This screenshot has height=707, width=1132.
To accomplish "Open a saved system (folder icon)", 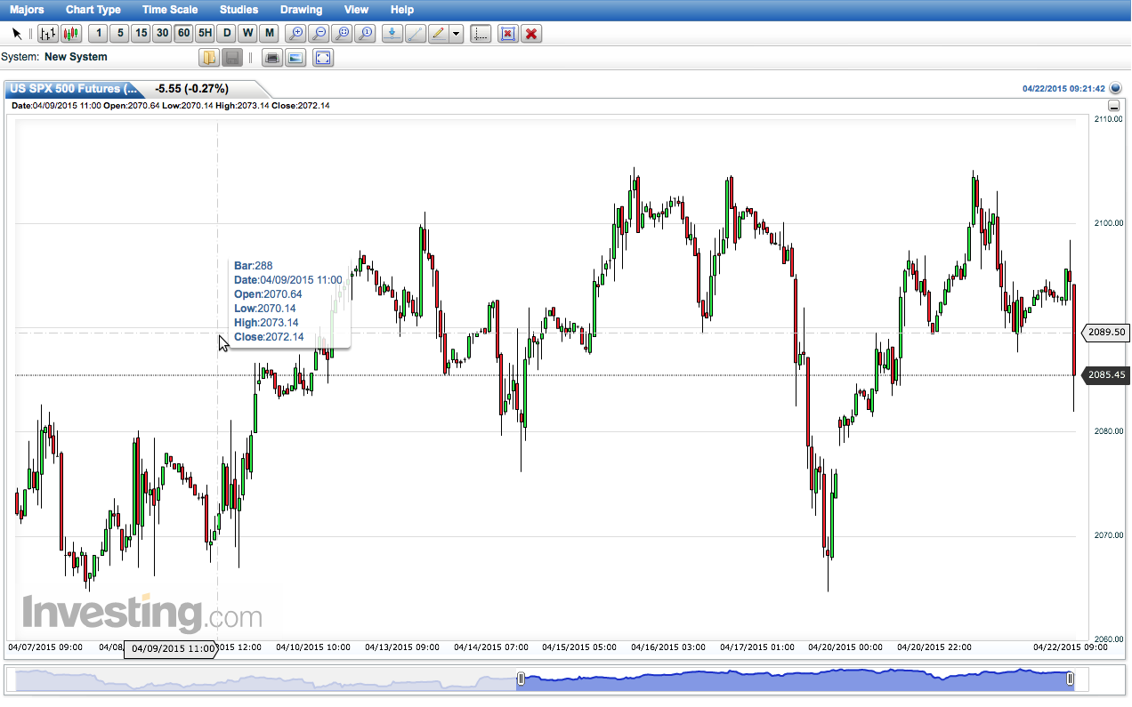I will click(x=208, y=58).
